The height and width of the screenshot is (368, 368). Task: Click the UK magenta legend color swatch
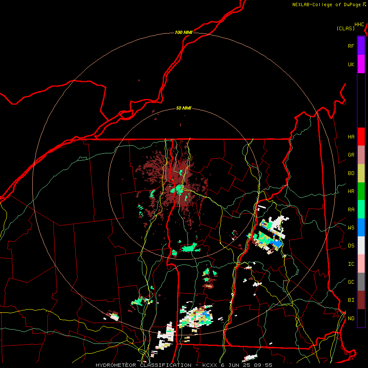(x=361, y=64)
